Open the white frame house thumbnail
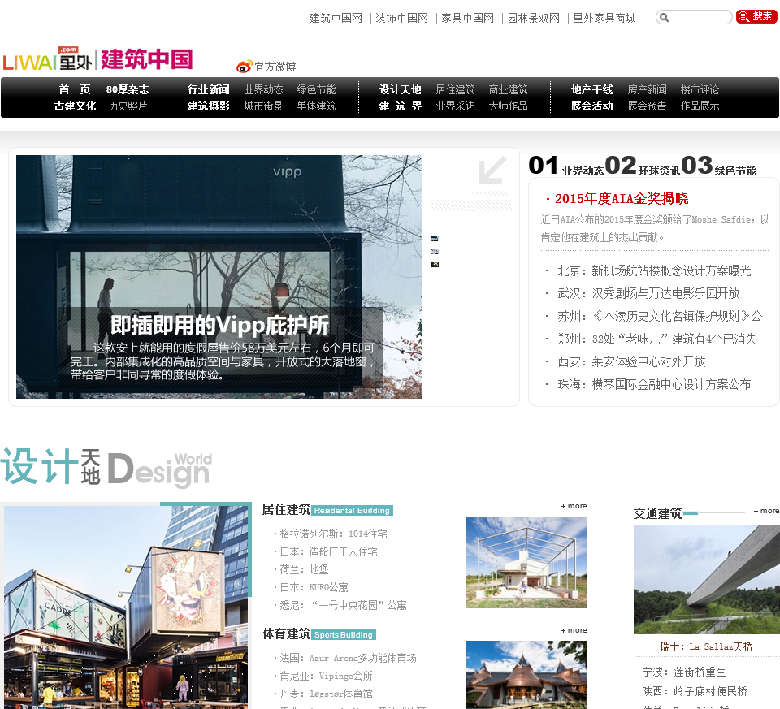 tap(526, 562)
